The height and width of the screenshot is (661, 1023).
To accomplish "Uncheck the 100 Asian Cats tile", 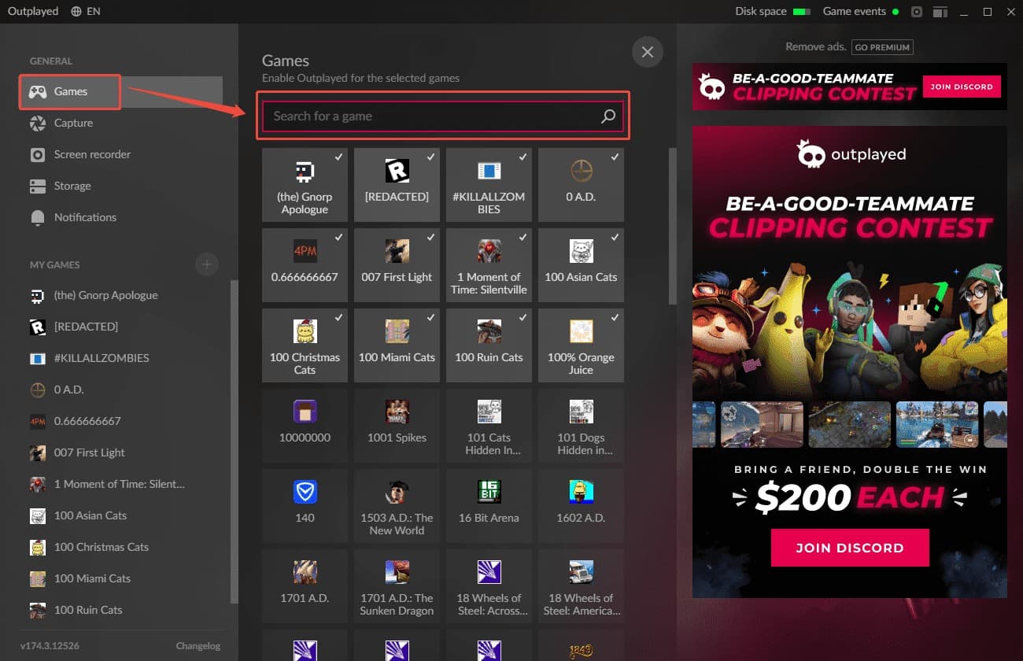I will 581,265.
